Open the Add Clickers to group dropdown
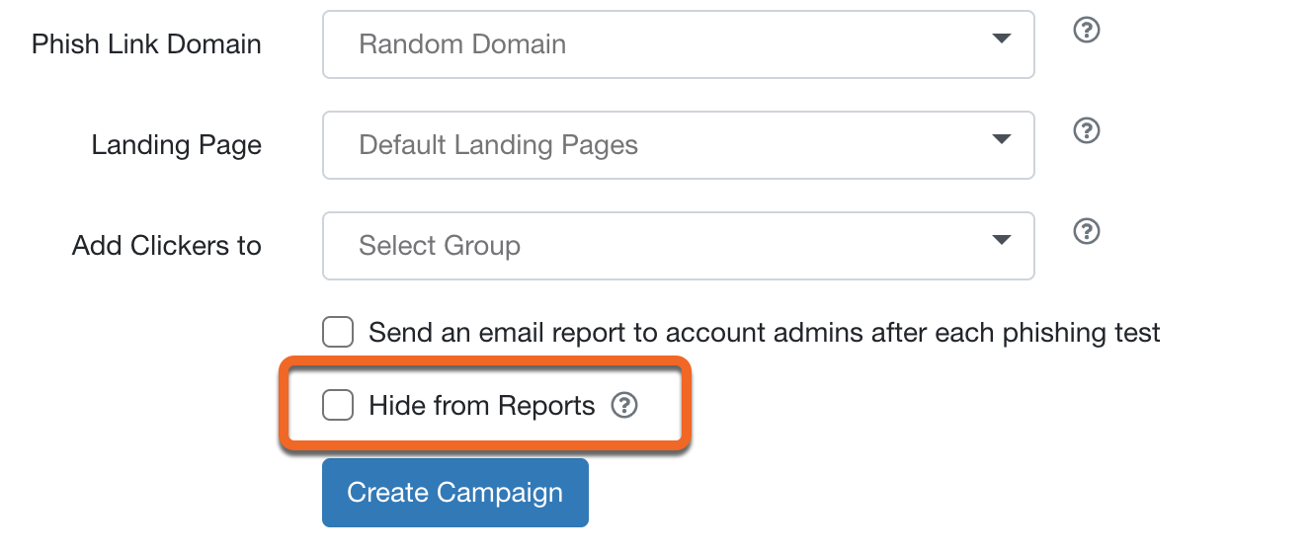Image resolution: width=1312 pixels, height=555 pixels. click(x=678, y=246)
